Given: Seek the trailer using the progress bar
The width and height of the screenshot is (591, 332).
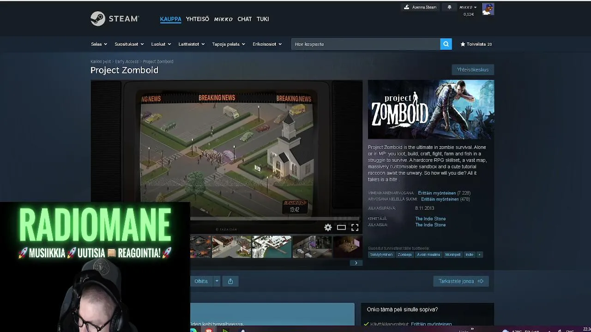Looking at the screenshot, I should [x=275, y=218].
